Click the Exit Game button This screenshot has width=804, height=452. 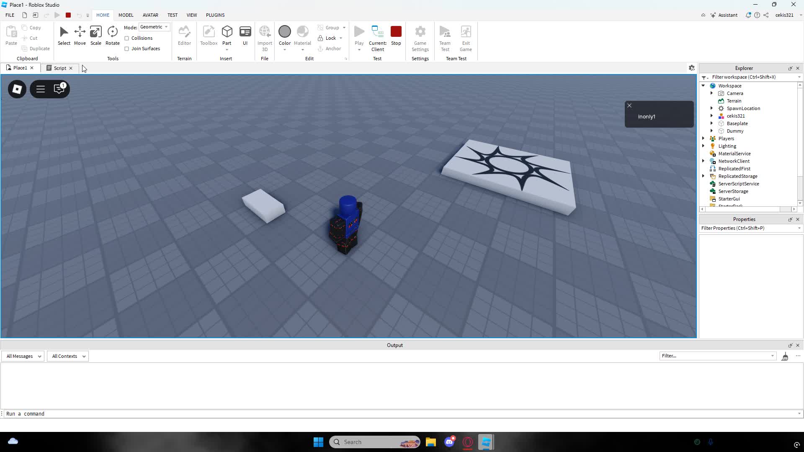[x=466, y=38]
